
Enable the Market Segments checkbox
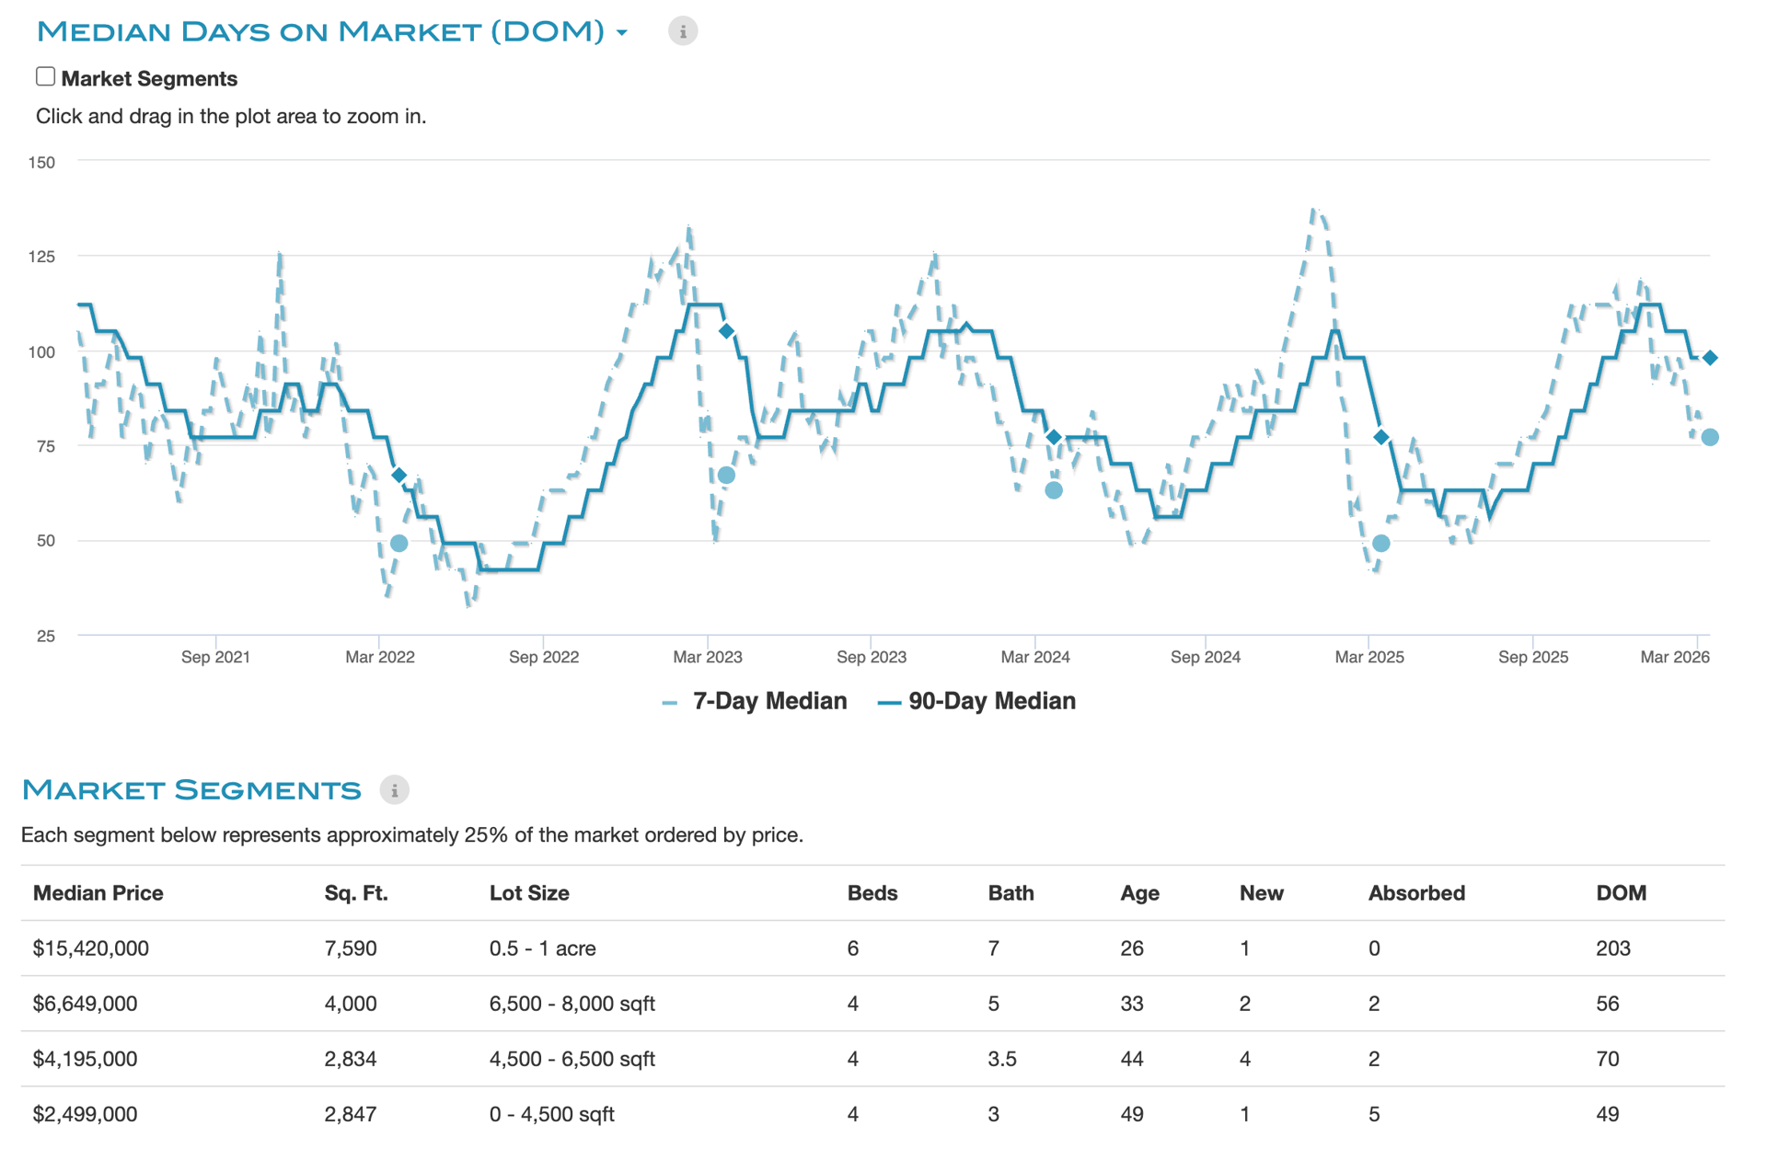45,76
